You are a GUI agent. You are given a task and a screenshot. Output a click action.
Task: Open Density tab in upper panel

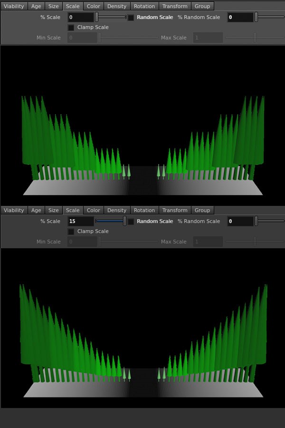pos(117,6)
